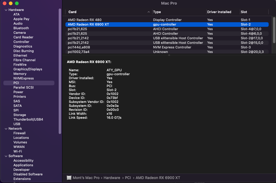
Task: Open USB hardware information
Action: coord(17,124)
